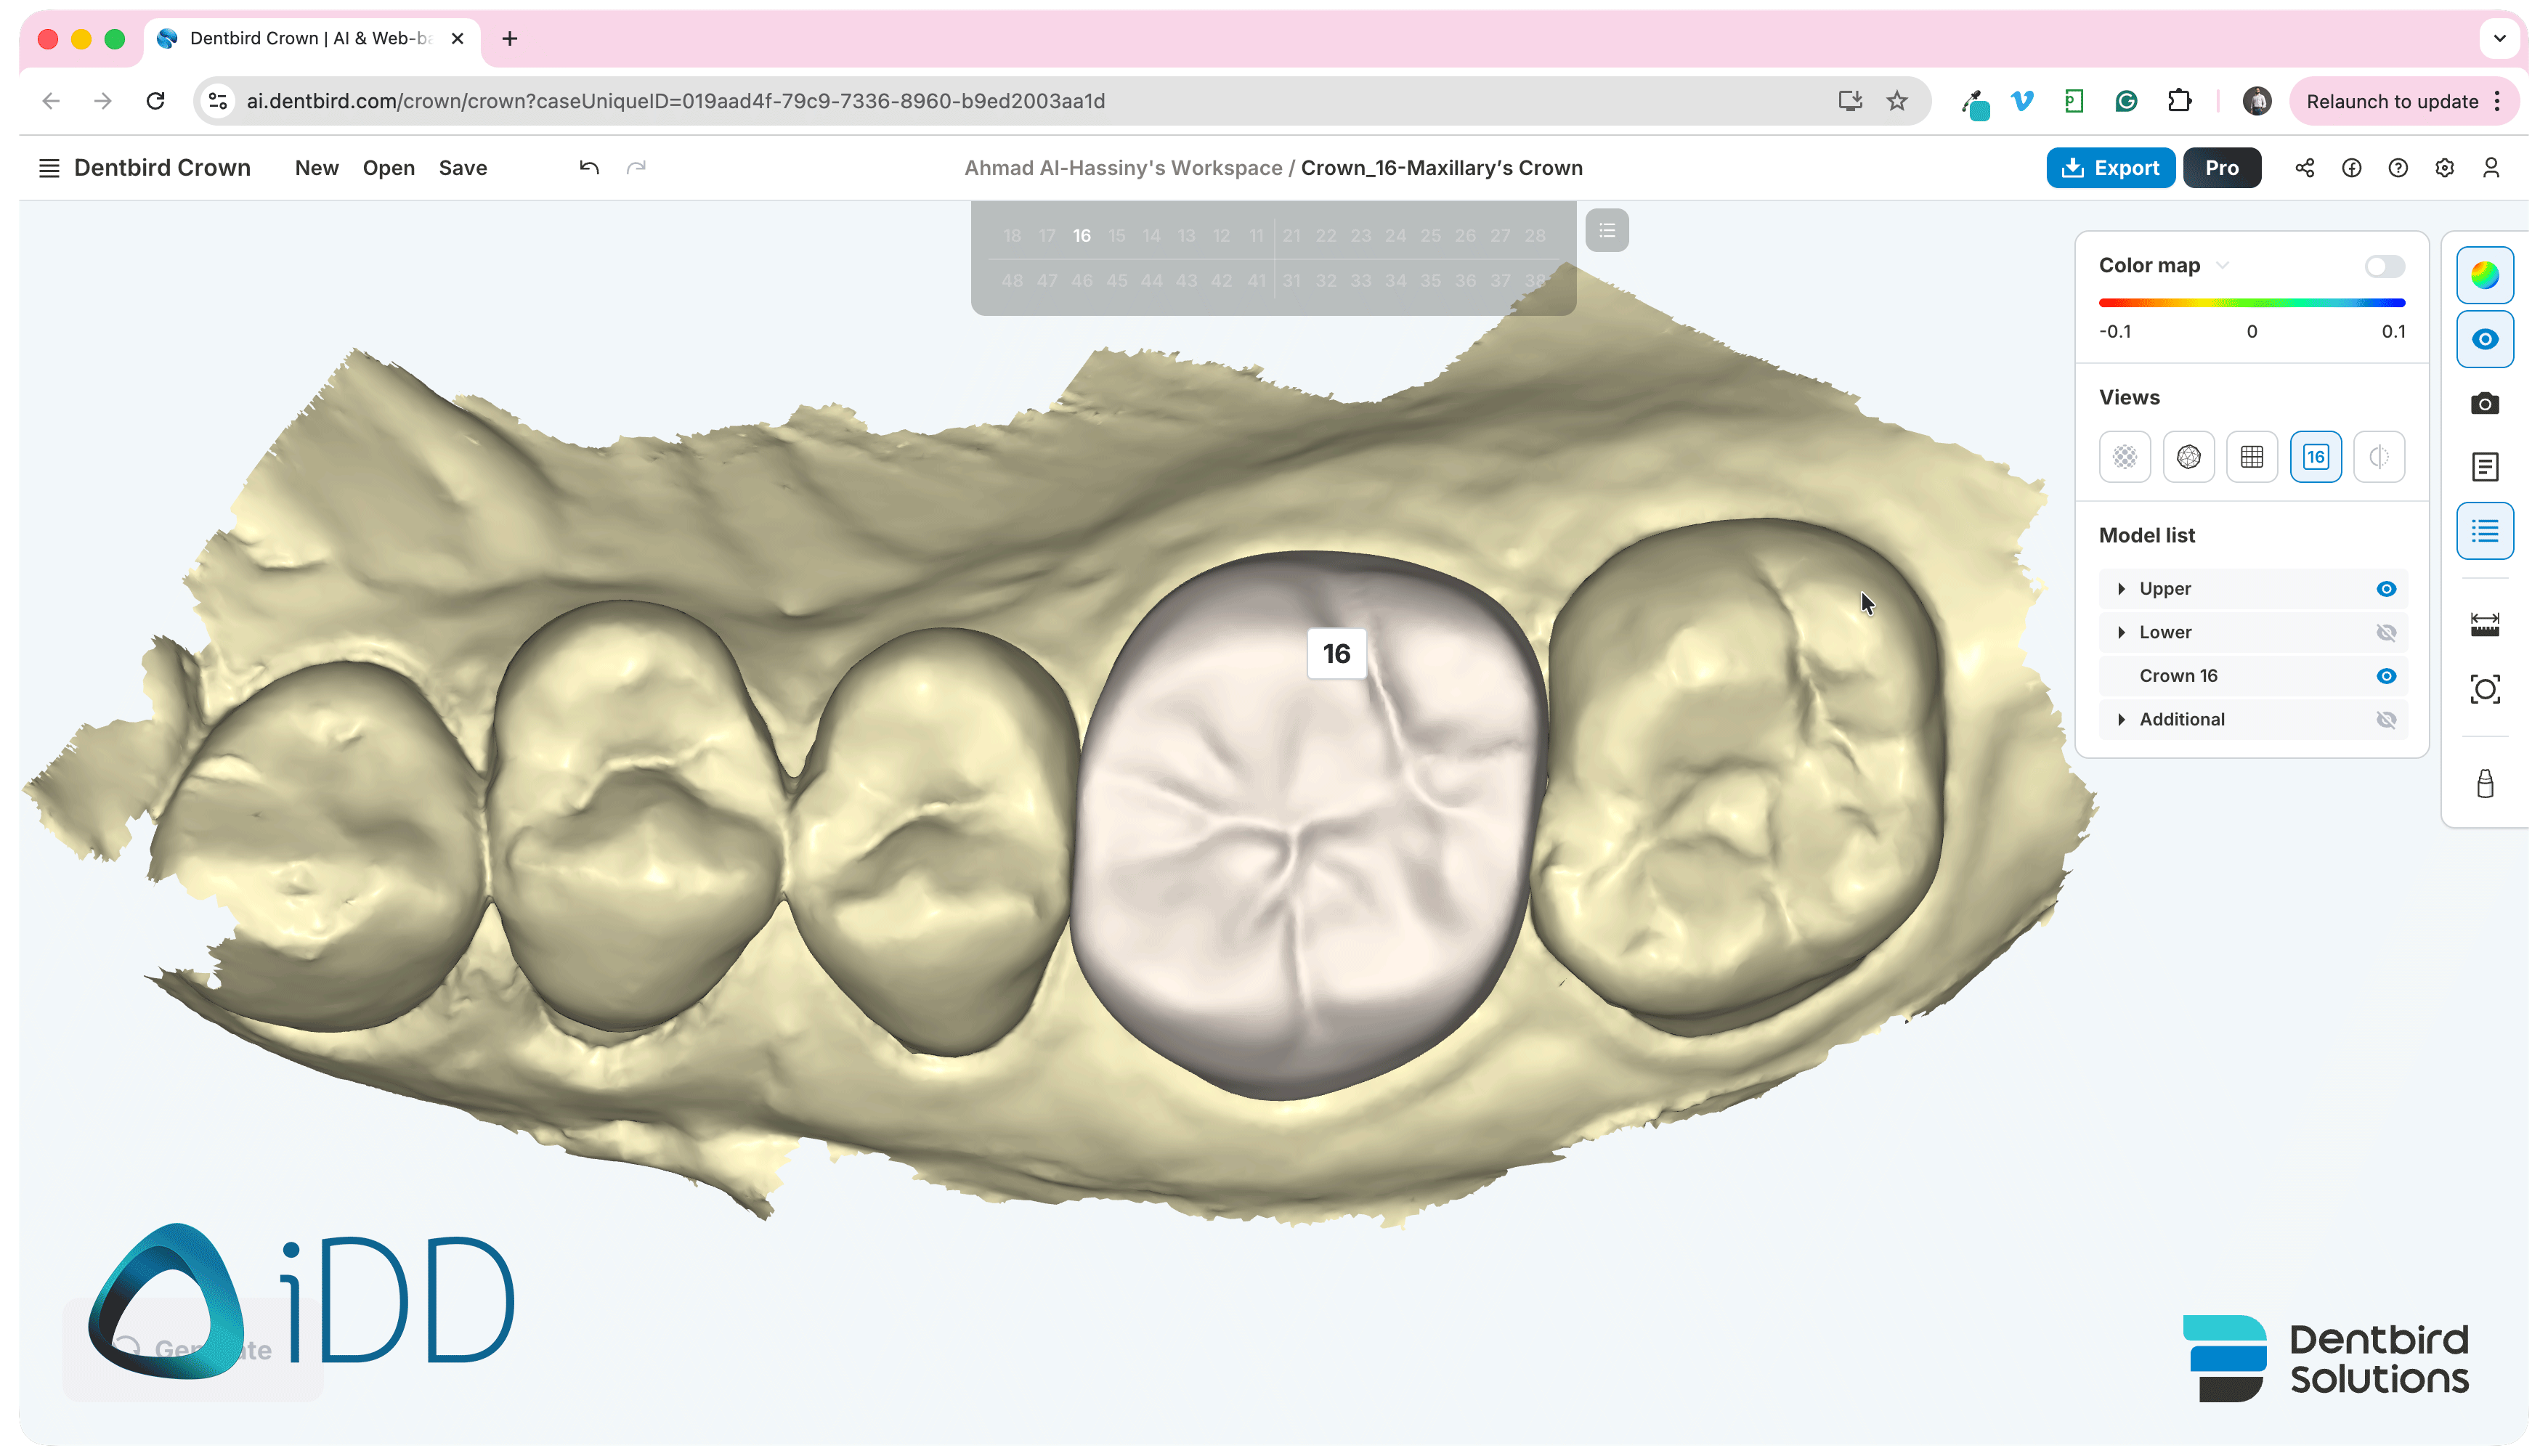
Task: Hide Crown 16 with its eye icon
Action: click(2386, 676)
